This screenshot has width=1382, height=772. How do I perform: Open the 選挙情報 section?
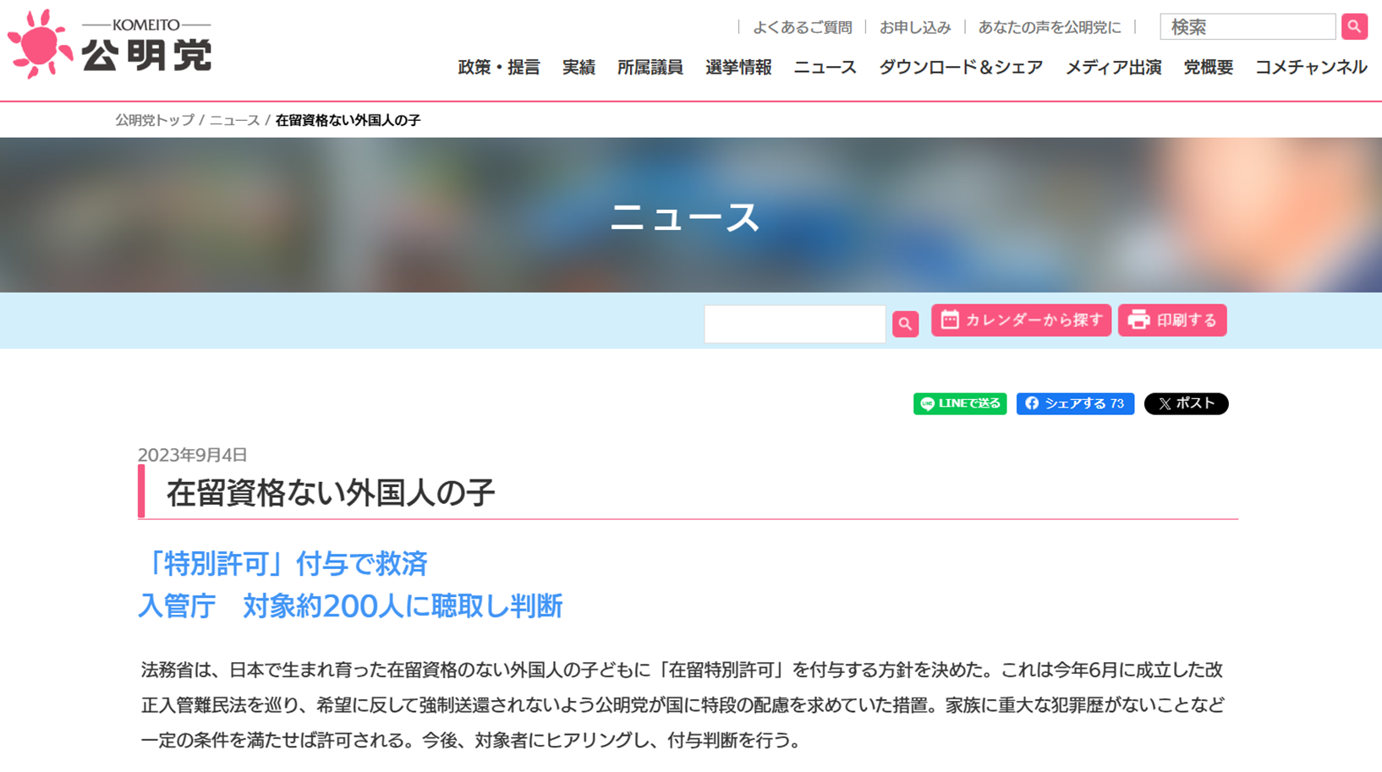click(x=736, y=67)
